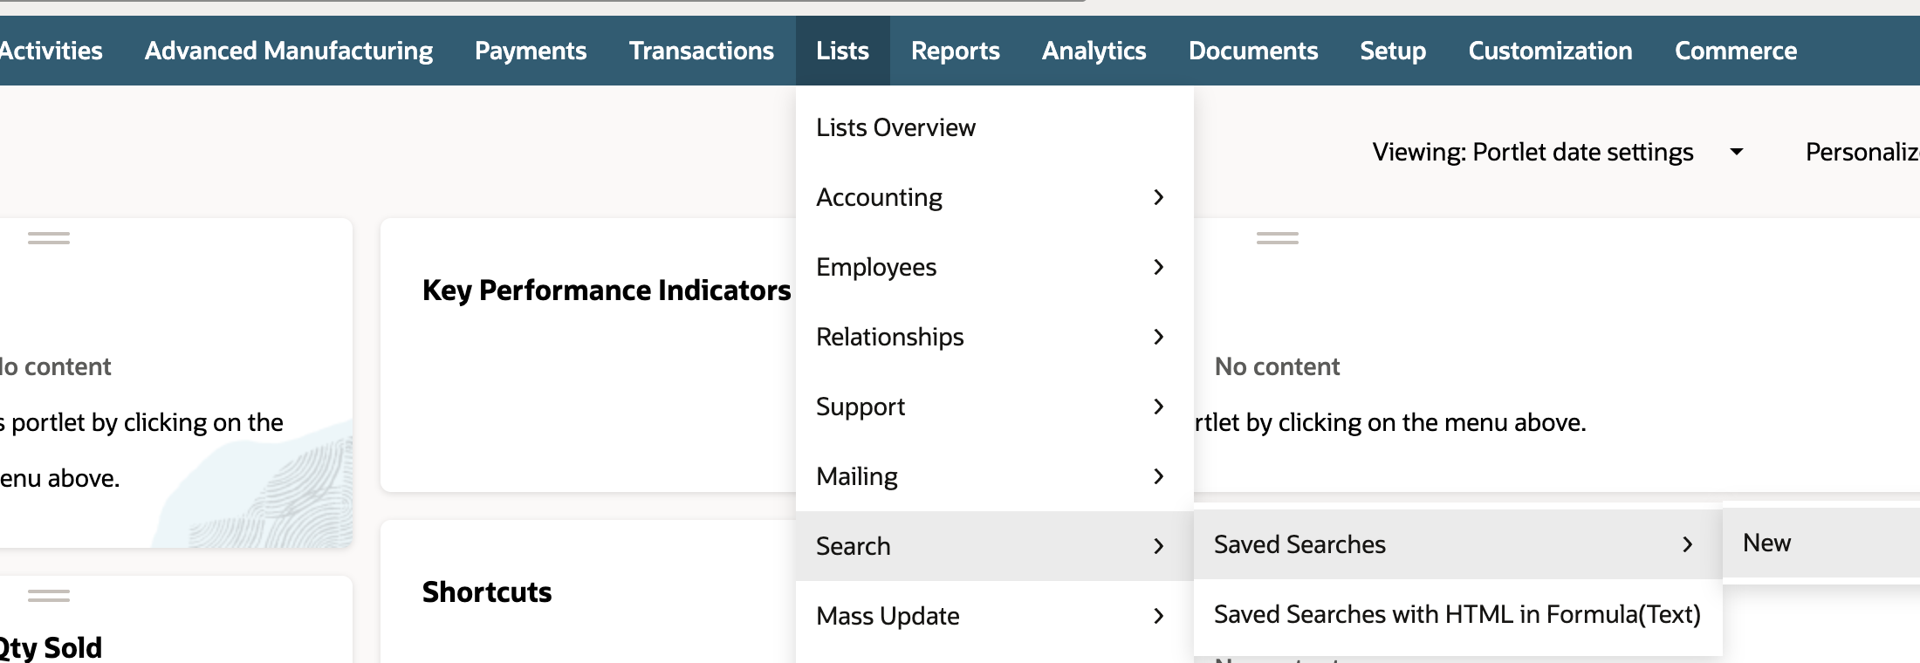Expand the Employees submenu chevron
The height and width of the screenshot is (663, 1920).
click(x=1159, y=267)
